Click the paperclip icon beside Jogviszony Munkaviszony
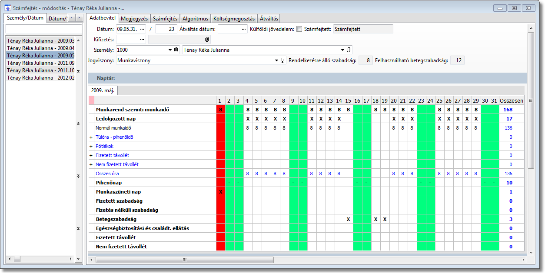This screenshot has height=274, width=545. point(282,60)
